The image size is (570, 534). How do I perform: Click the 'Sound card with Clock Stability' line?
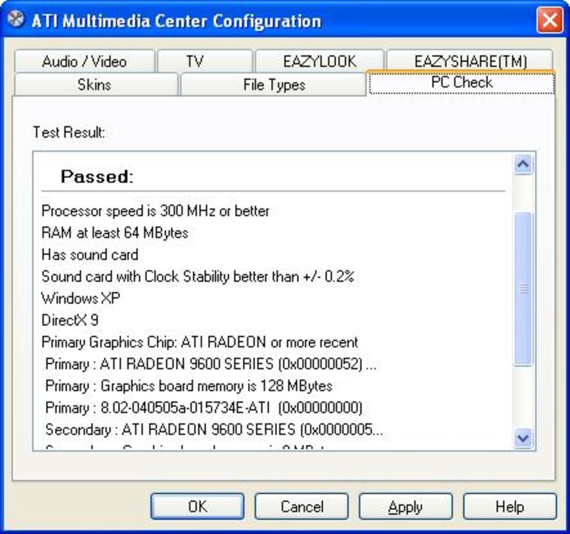point(198,276)
